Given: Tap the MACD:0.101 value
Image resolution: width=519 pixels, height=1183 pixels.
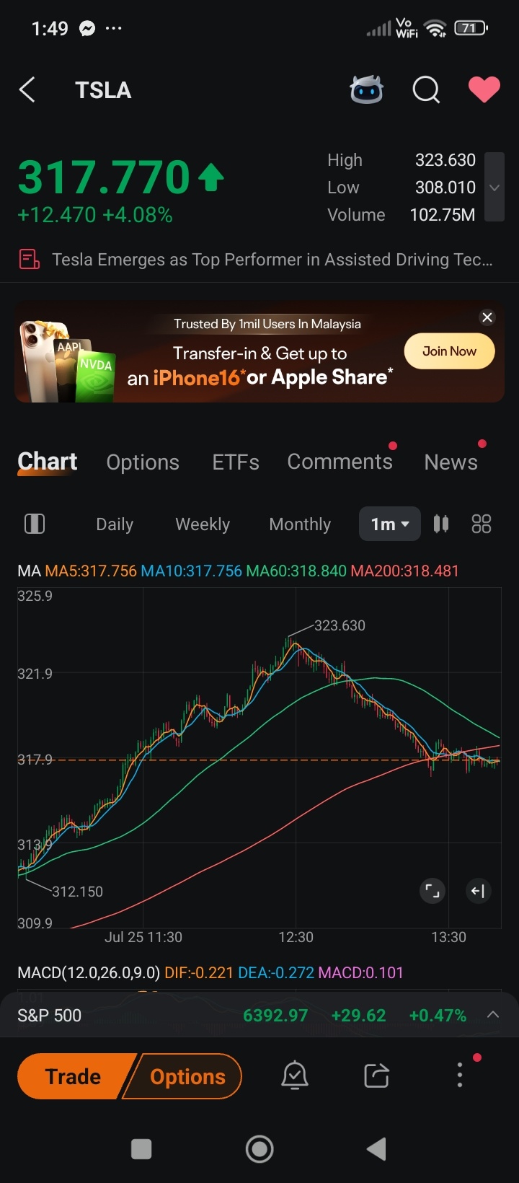Looking at the screenshot, I should [x=360, y=972].
